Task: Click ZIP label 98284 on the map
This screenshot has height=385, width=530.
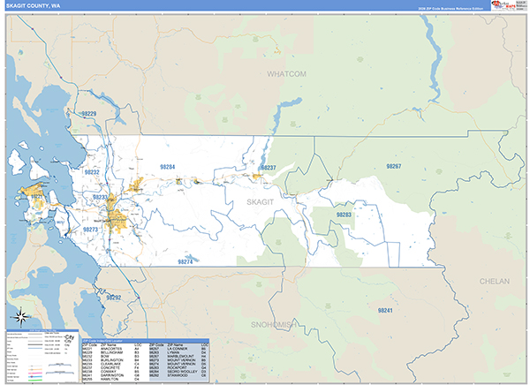Action: 168,167
